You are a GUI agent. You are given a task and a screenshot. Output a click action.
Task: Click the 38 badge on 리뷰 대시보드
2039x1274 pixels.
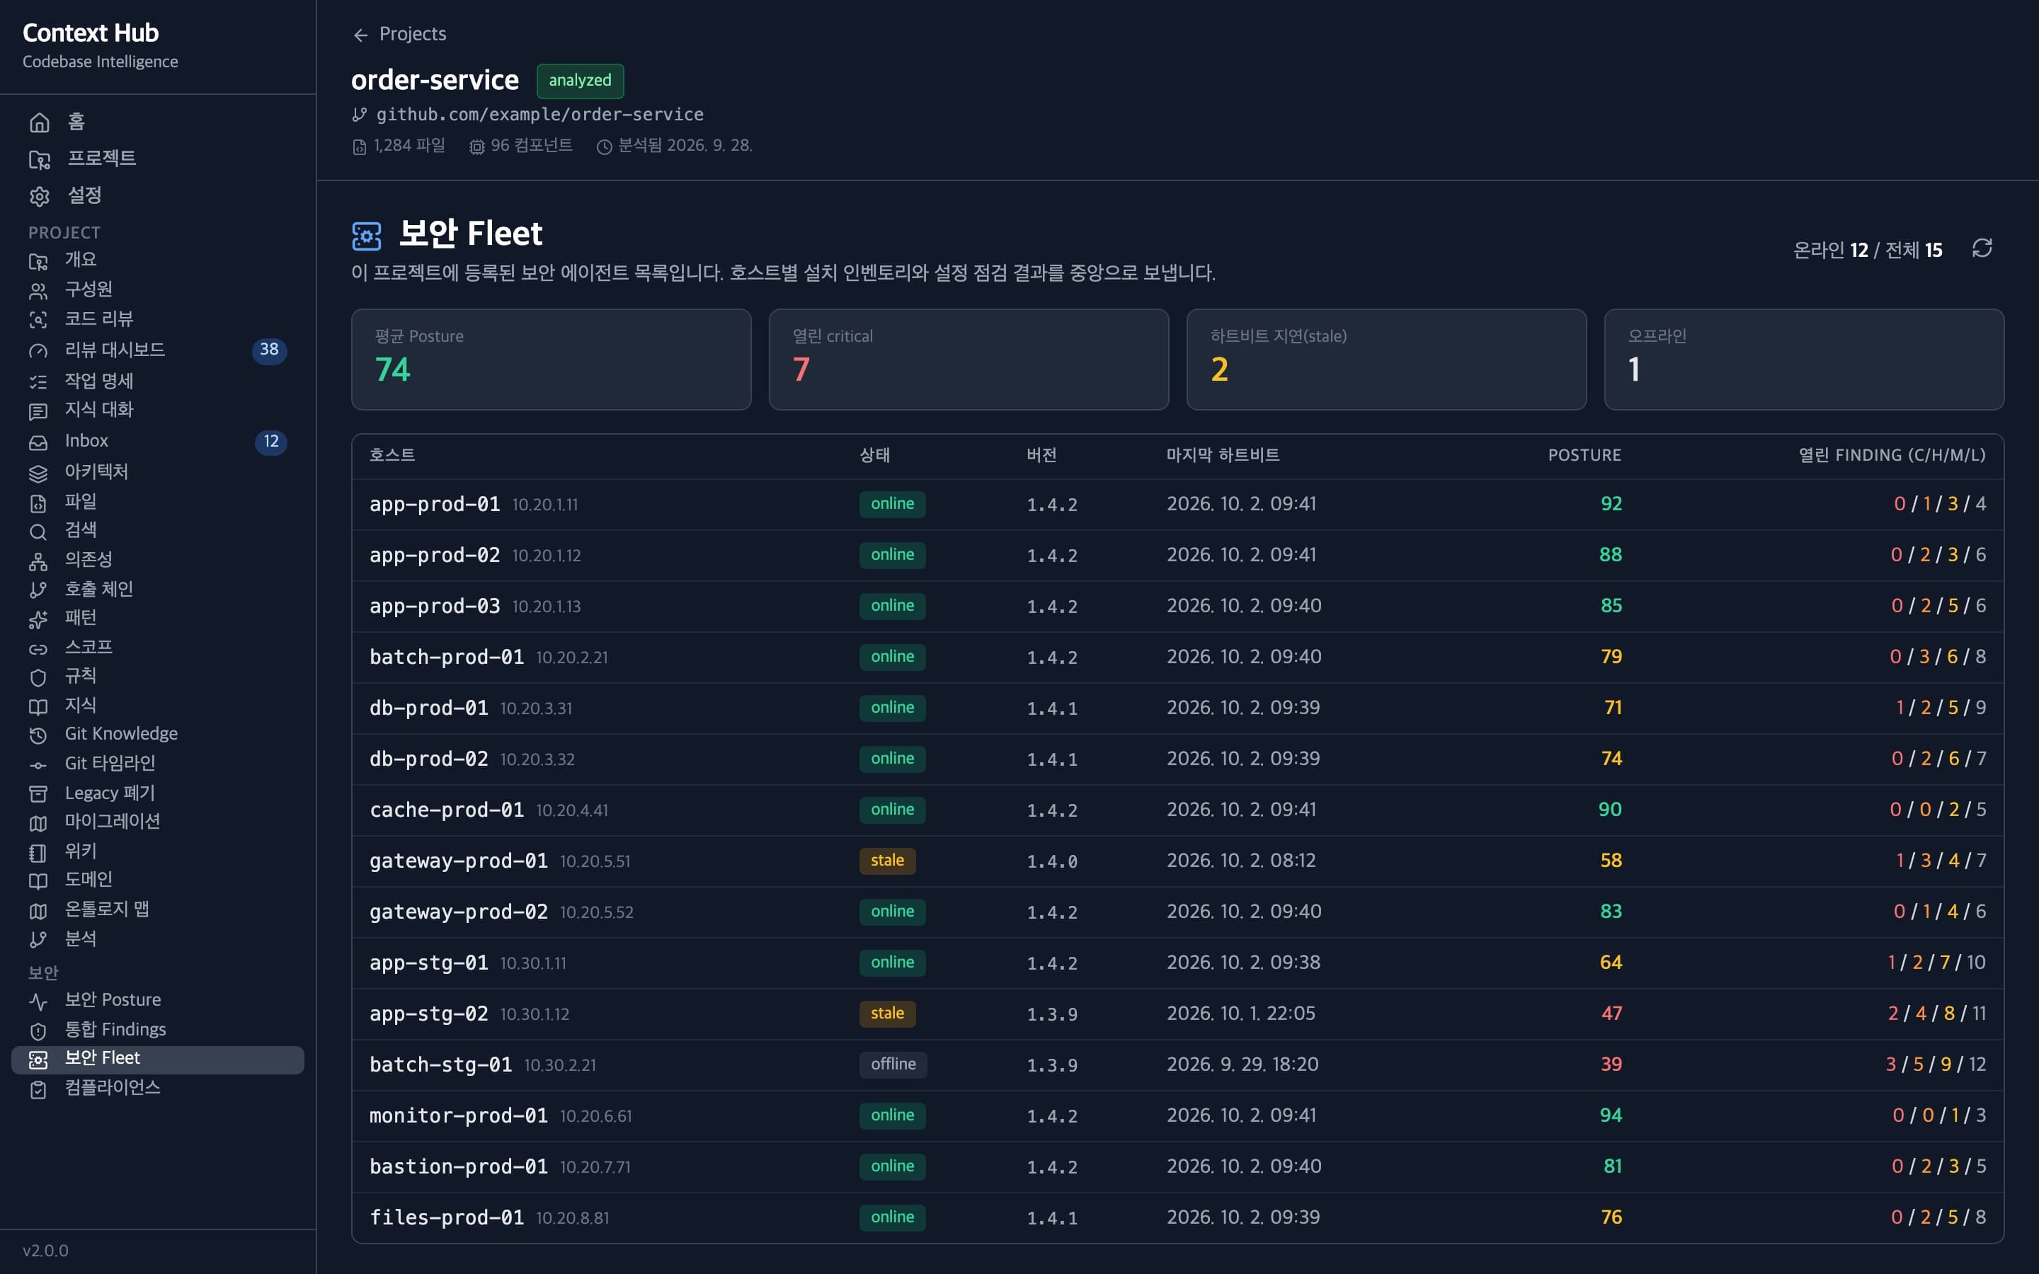(x=269, y=350)
